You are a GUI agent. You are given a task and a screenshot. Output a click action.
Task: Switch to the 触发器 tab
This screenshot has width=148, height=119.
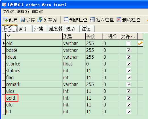point(56,29)
